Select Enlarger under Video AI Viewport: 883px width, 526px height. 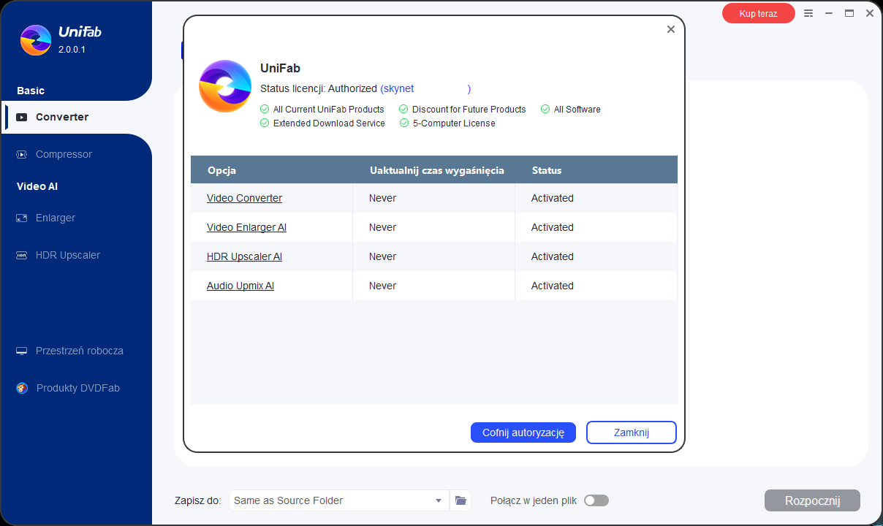(56, 218)
